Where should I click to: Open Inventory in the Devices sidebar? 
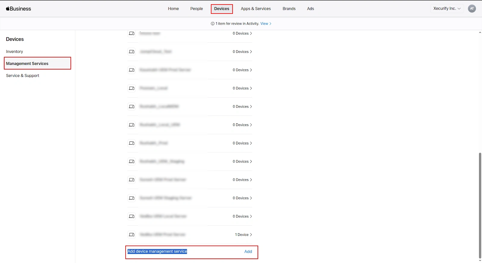pyautogui.click(x=14, y=51)
